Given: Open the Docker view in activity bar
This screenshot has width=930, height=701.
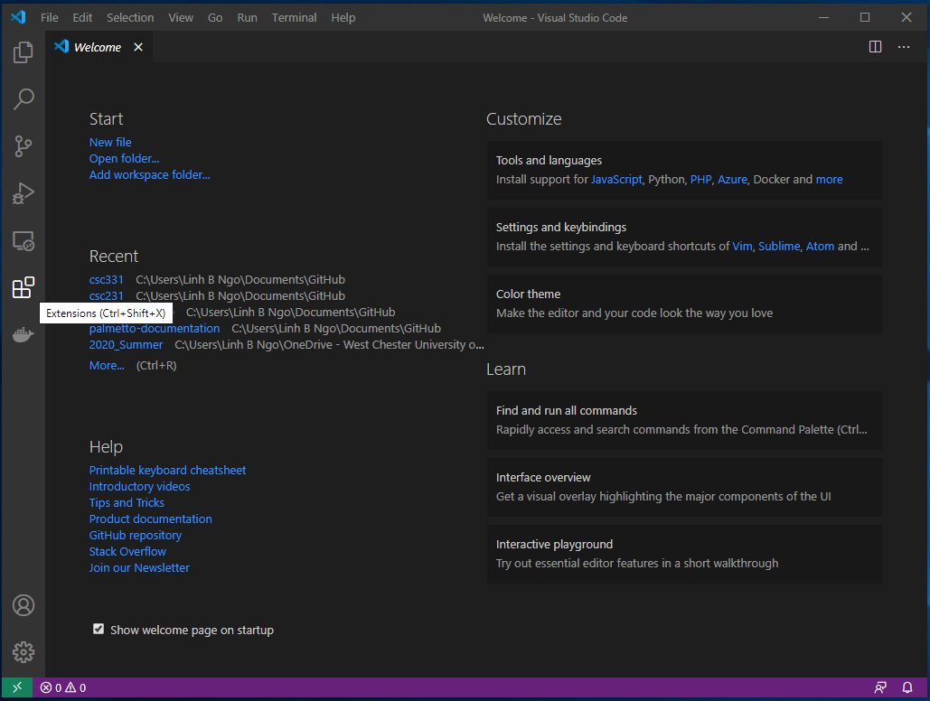Looking at the screenshot, I should coord(23,335).
